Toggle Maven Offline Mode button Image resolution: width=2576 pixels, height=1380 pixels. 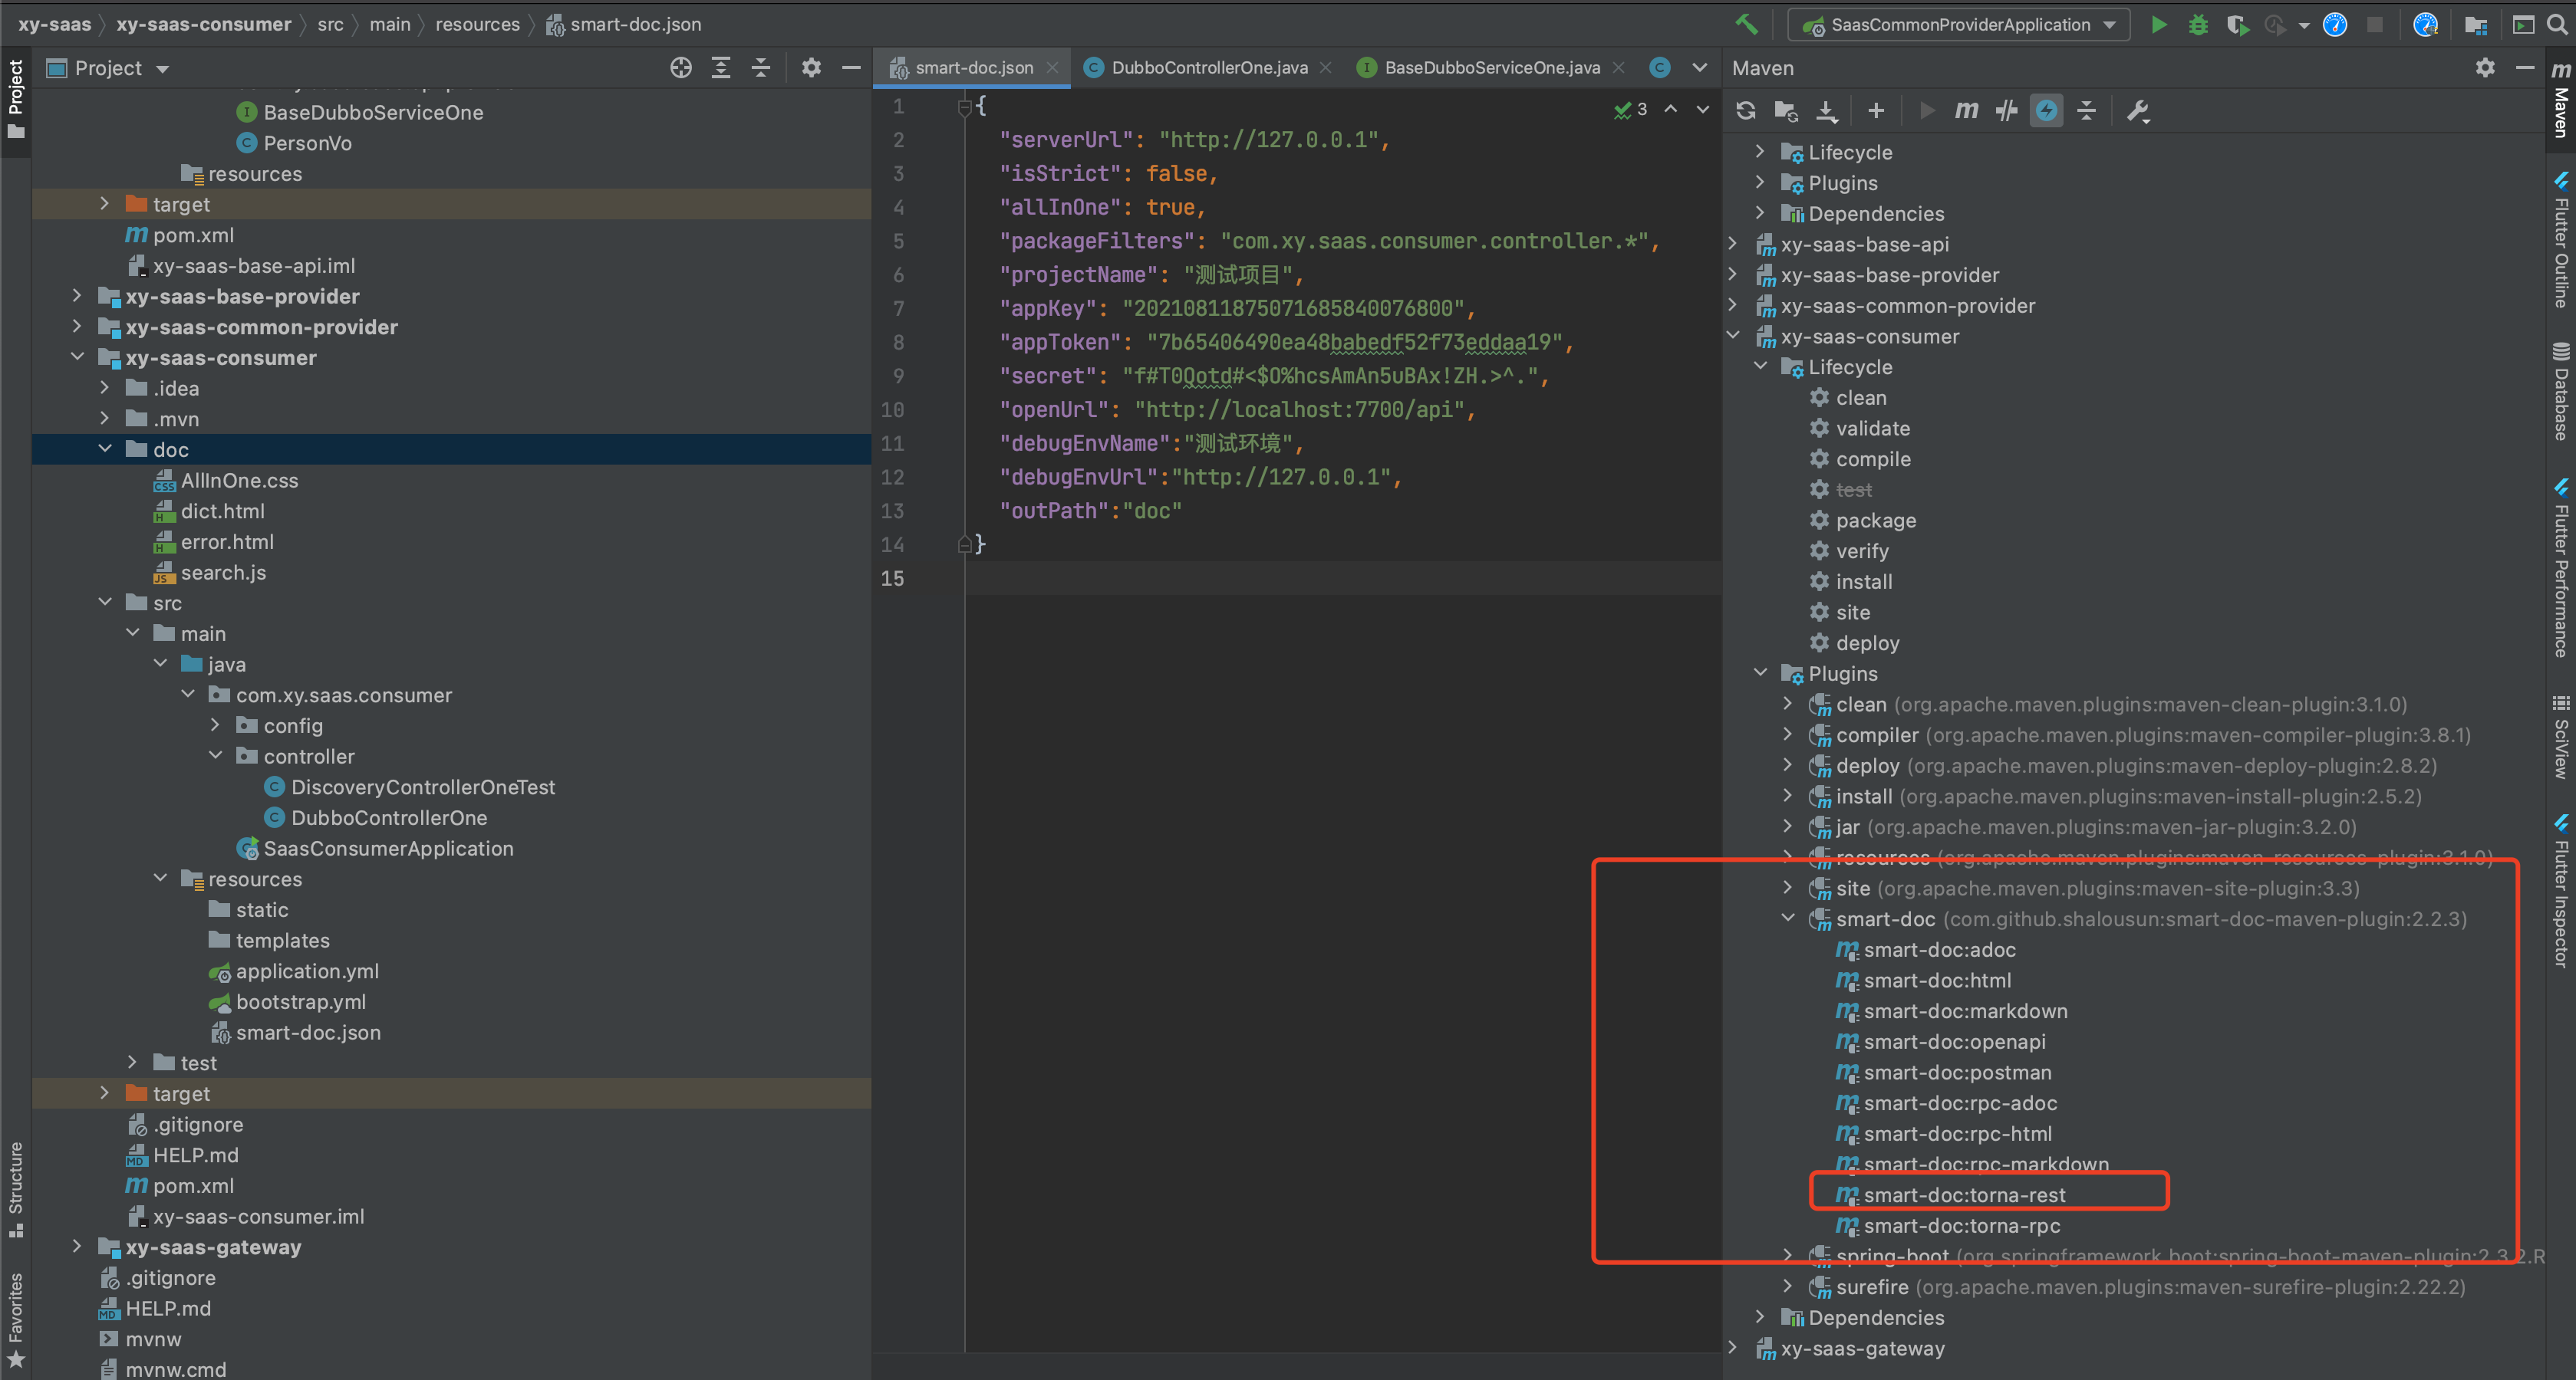click(2006, 111)
